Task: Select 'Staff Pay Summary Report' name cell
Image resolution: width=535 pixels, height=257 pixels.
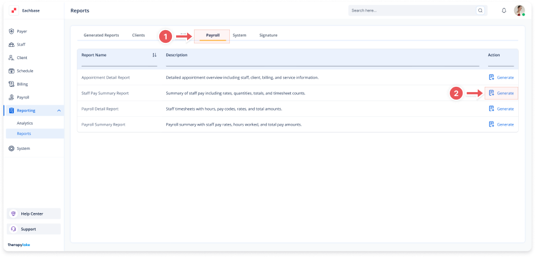Action: coord(105,93)
